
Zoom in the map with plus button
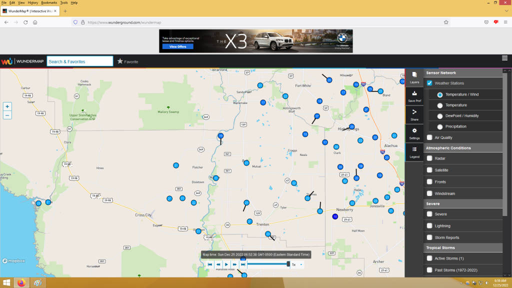7,106
